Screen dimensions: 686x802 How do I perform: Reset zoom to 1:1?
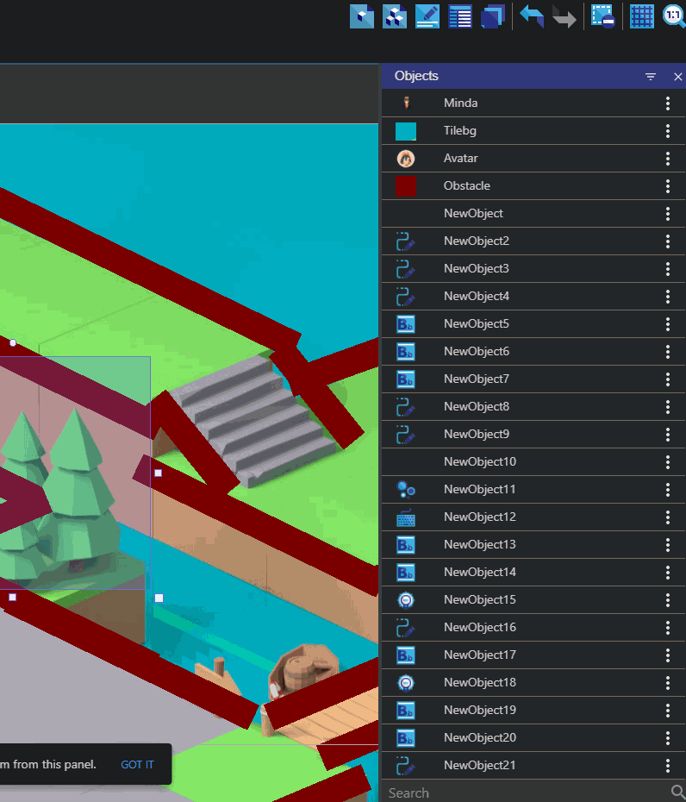pyautogui.click(x=674, y=16)
